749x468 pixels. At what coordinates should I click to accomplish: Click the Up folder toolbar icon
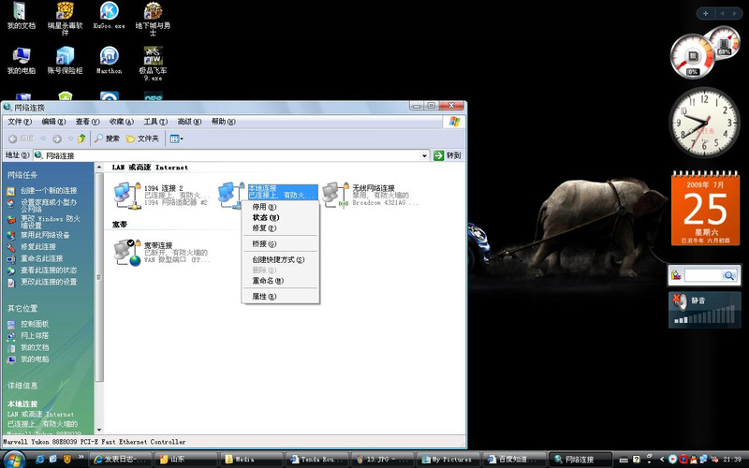pos(81,139)
